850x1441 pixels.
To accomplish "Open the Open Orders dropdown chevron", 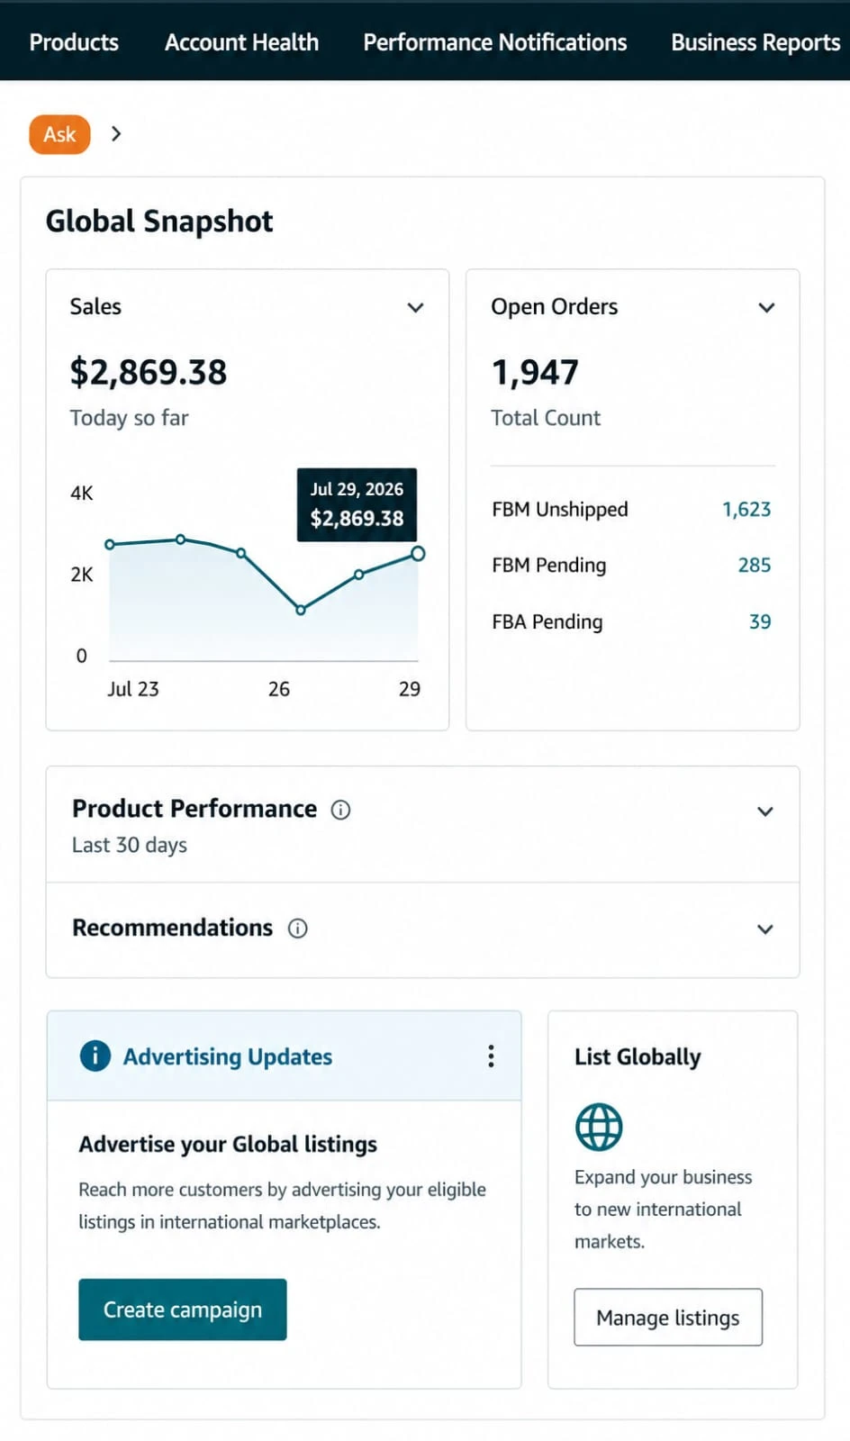I will (x=766, y=307).
